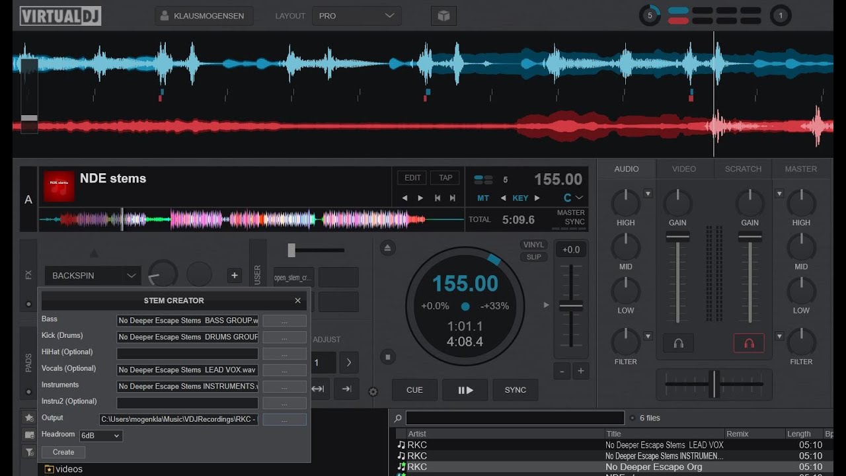
Task: Open the PRO layout dropdown
Action: coord(357,16)
